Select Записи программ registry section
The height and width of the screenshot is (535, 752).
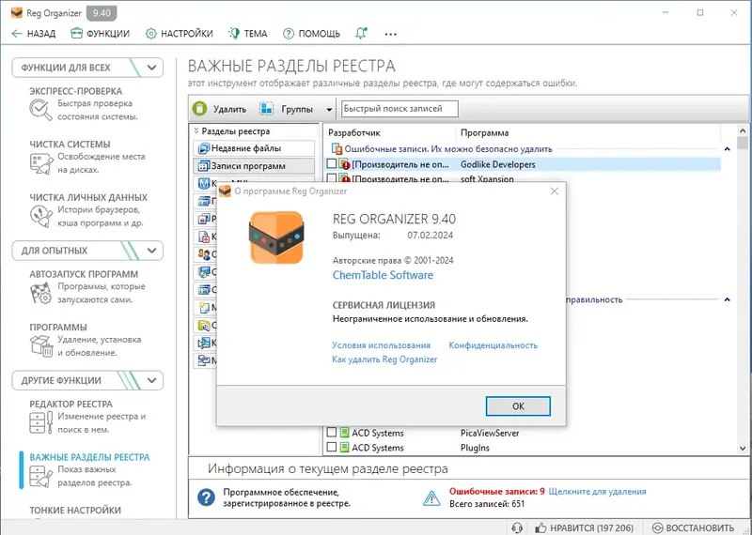point(254,166)
